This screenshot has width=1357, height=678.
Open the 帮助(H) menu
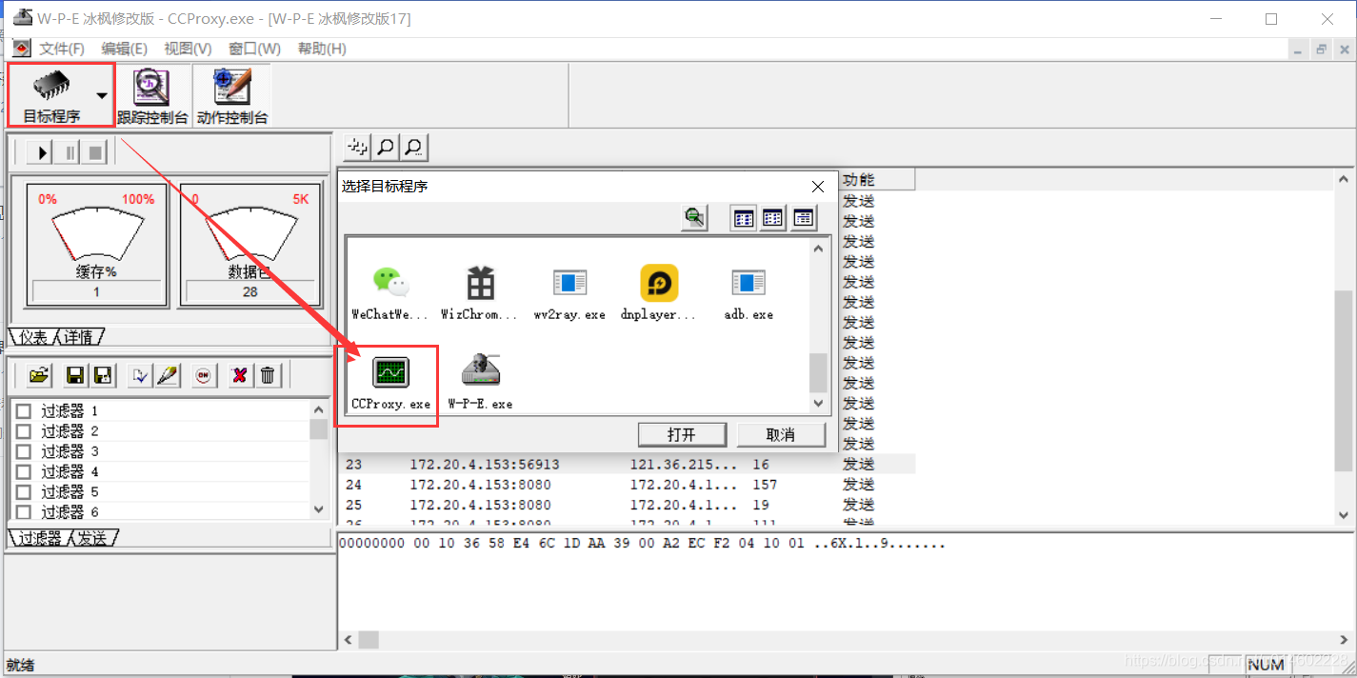pyautogui.click(x=322, y=49)
